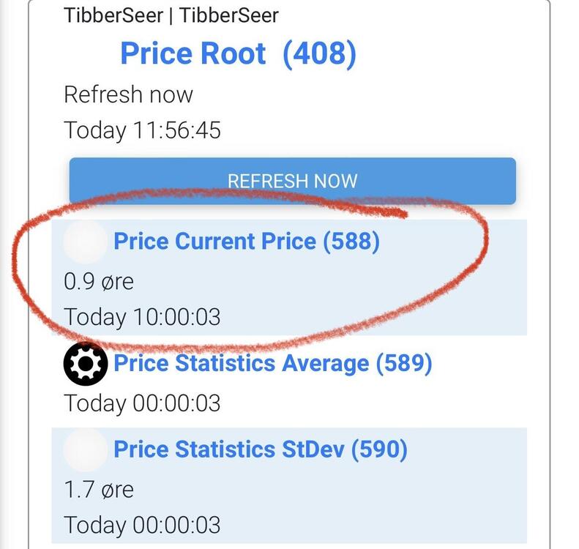This screenshot has width=579, height=549.
Task: Select the 1.7 øre standard deviation value
Action: 99,488
